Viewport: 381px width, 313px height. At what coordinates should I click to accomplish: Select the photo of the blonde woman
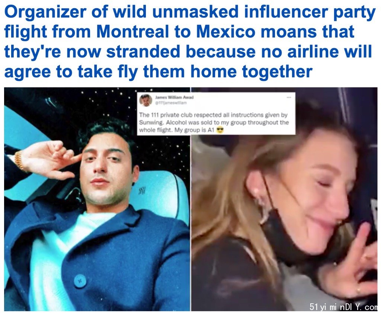click(284, 199)
